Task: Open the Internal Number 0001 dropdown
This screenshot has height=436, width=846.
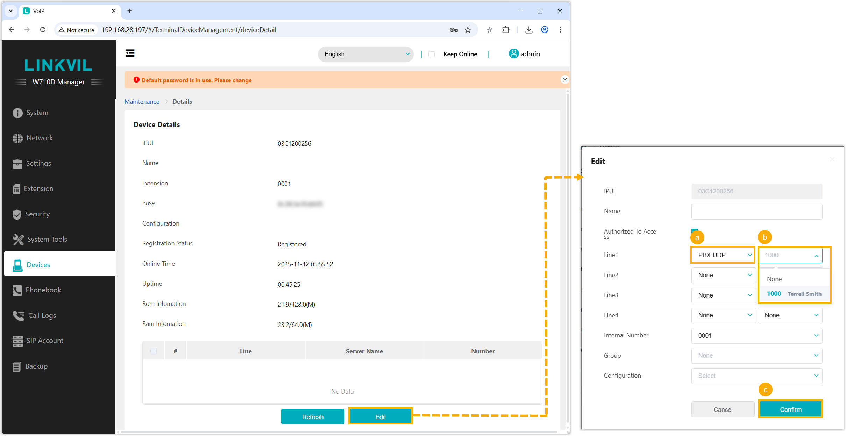Action: [756, 336]
